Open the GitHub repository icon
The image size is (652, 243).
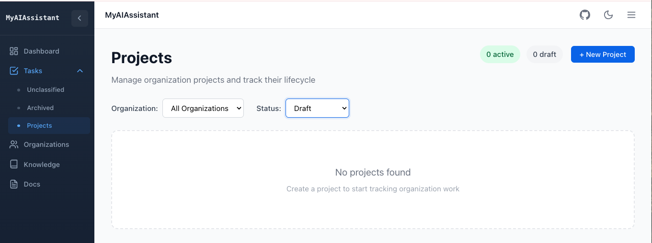click(585, 15)
